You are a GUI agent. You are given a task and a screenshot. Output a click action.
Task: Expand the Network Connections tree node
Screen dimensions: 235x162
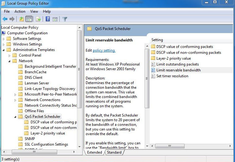point(15,100)
